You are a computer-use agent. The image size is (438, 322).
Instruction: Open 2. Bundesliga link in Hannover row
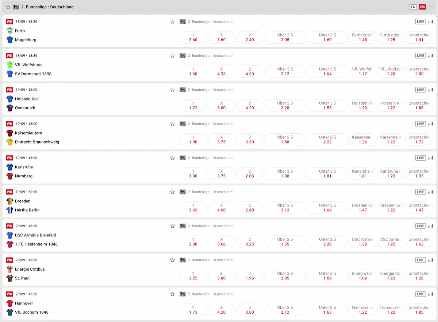pyautogui.click(x=210, y=294)
